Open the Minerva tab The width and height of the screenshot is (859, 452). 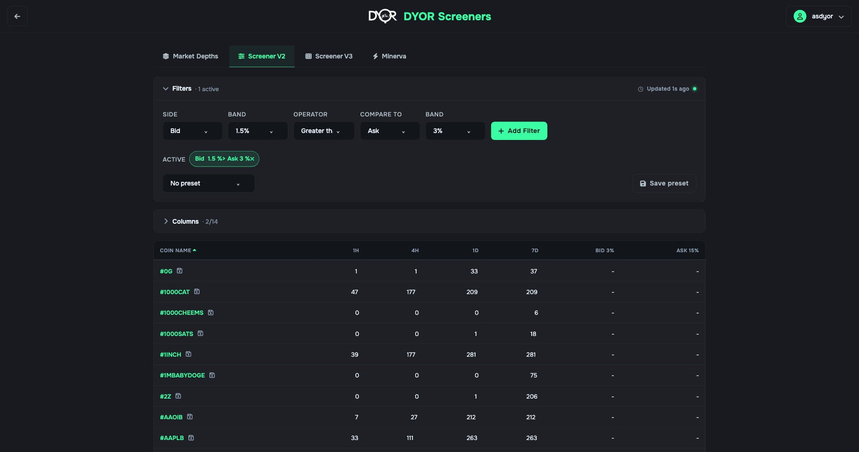389,56
